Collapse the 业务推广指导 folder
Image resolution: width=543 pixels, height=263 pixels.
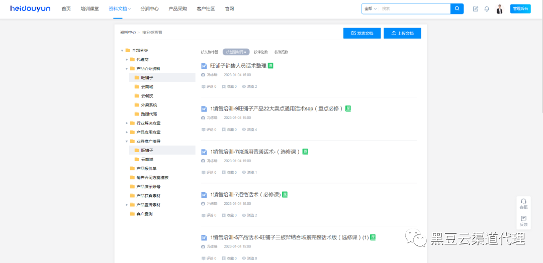coord(127,141)
